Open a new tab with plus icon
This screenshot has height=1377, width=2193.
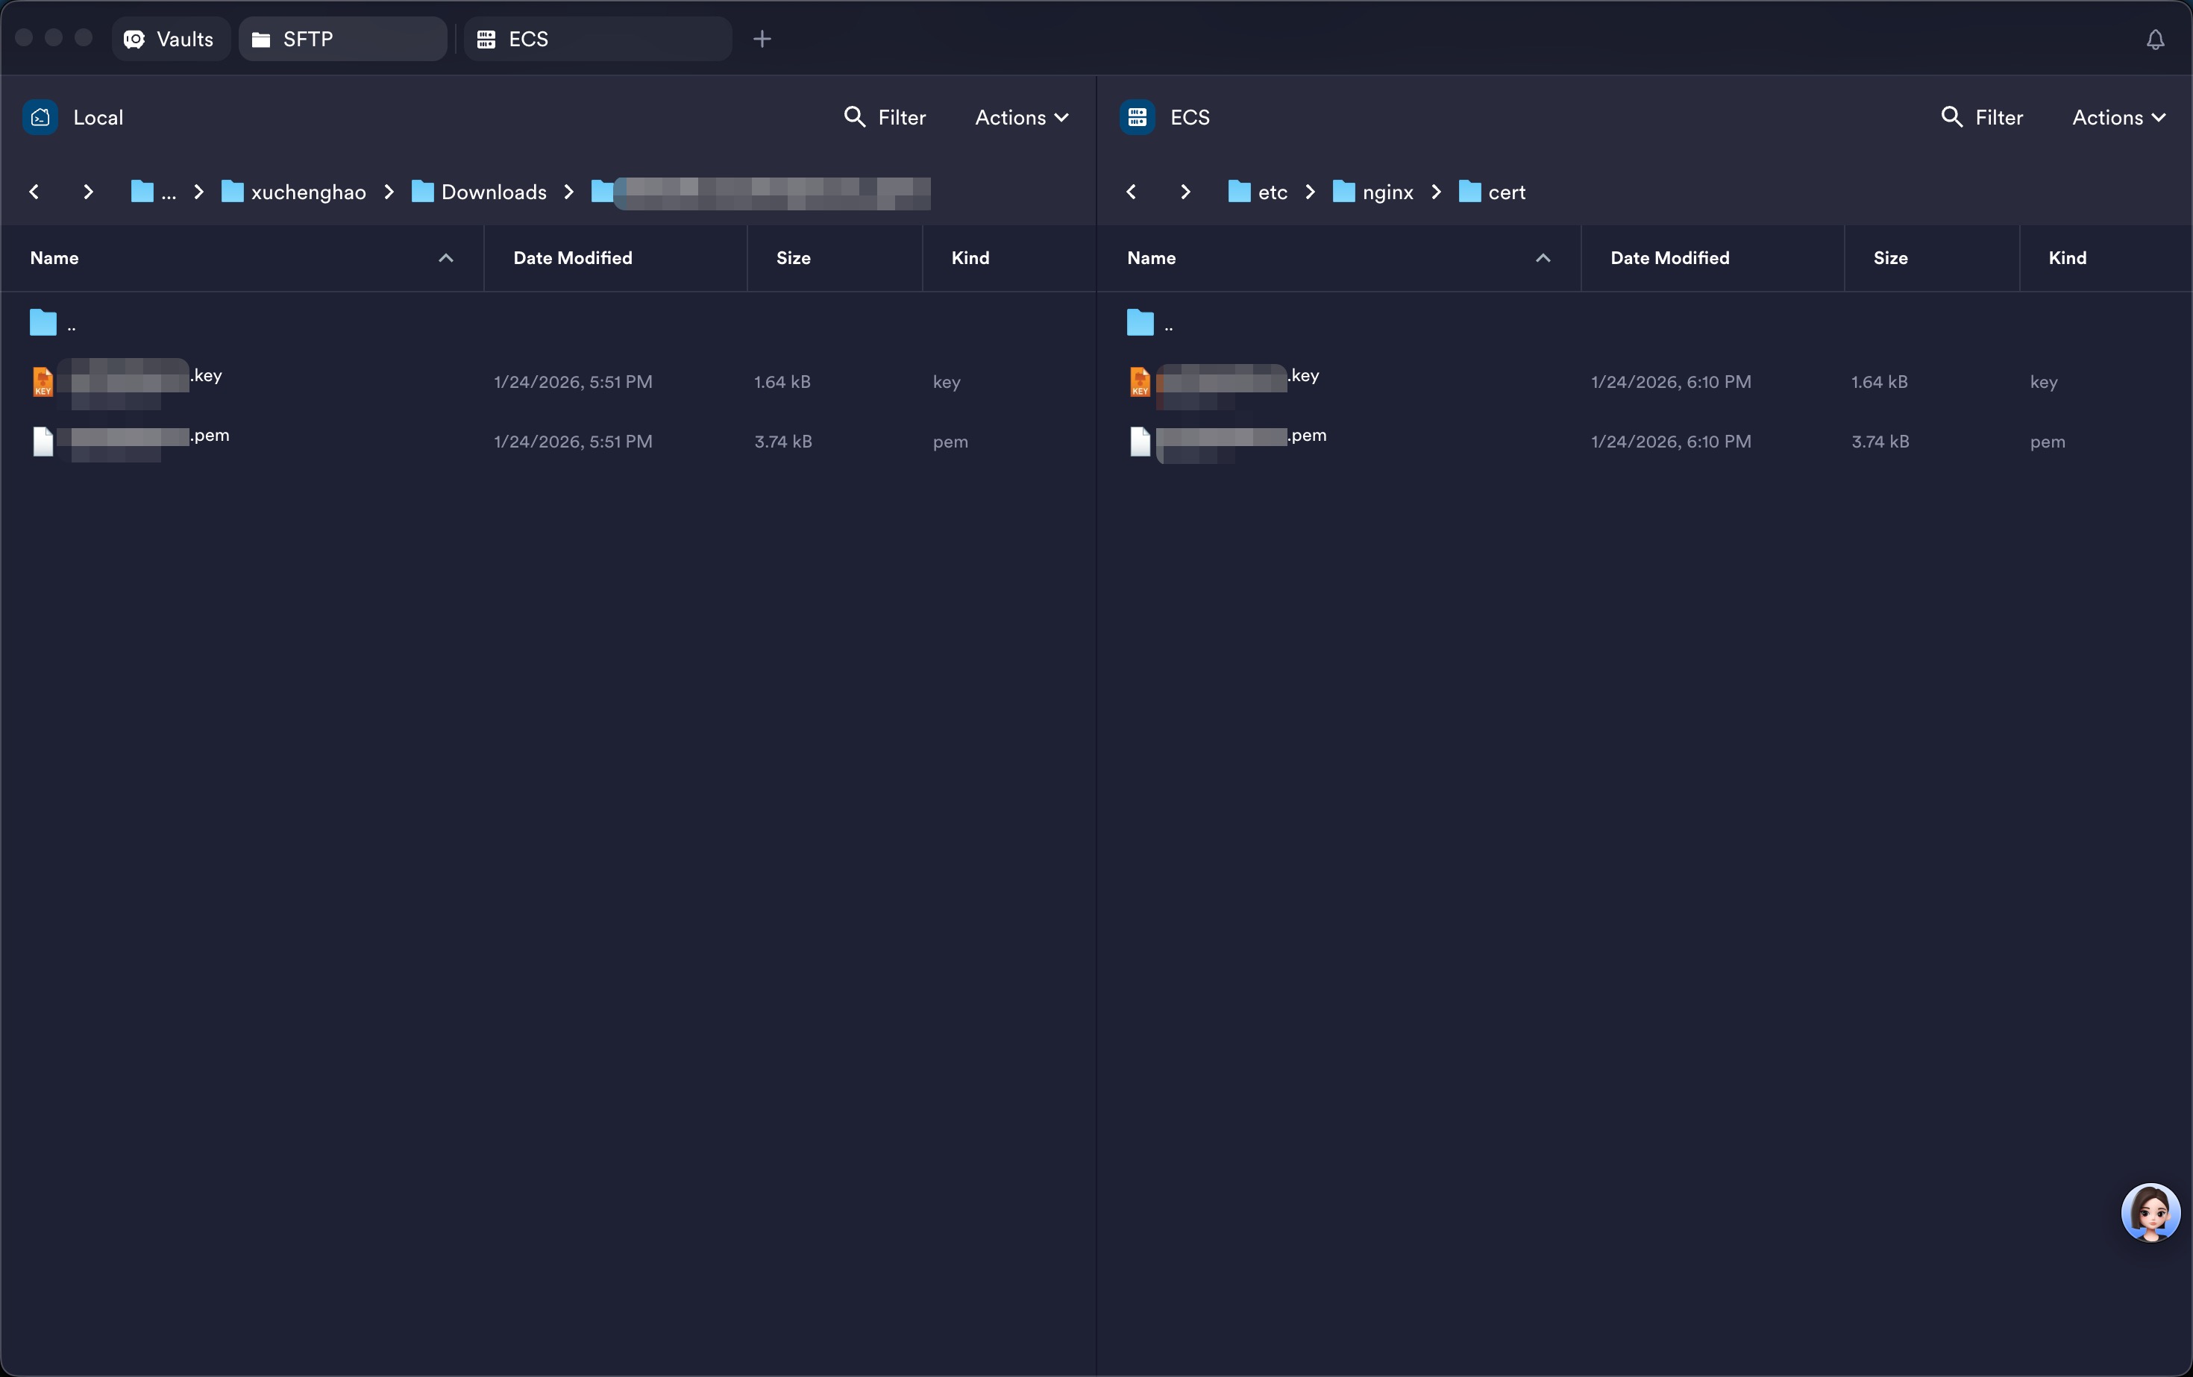762,39
